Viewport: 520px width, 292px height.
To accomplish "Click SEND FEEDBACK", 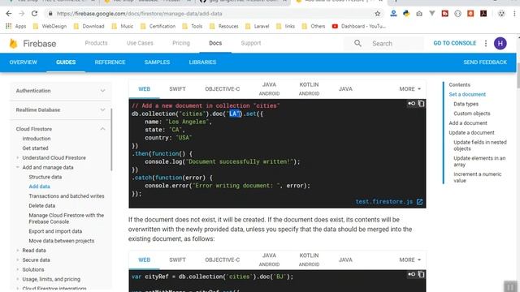I will pyautogui.click(x=485, y=62).
